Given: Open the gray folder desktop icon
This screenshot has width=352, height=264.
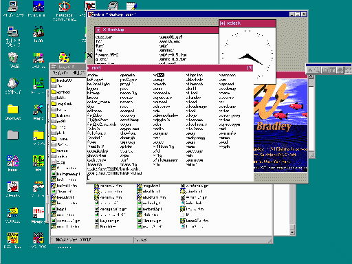Looking at the screenshot, I should (13, 135).
